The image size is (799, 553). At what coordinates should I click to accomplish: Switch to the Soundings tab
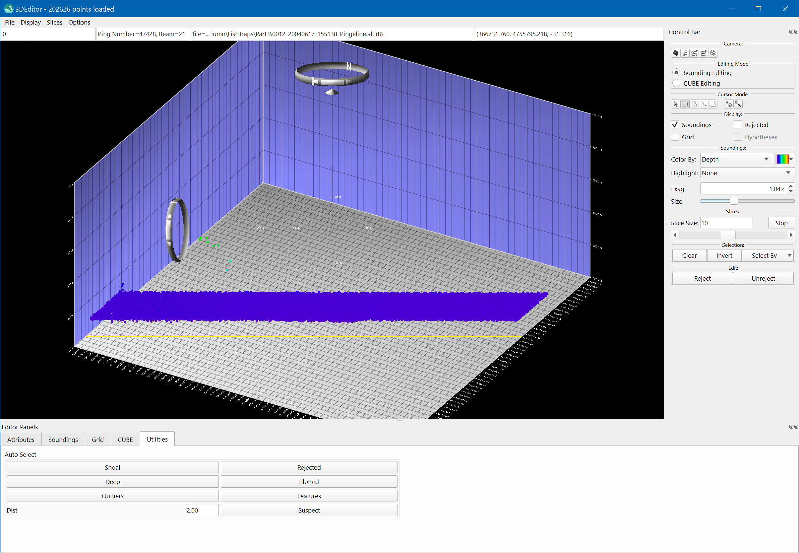[63, 439]
